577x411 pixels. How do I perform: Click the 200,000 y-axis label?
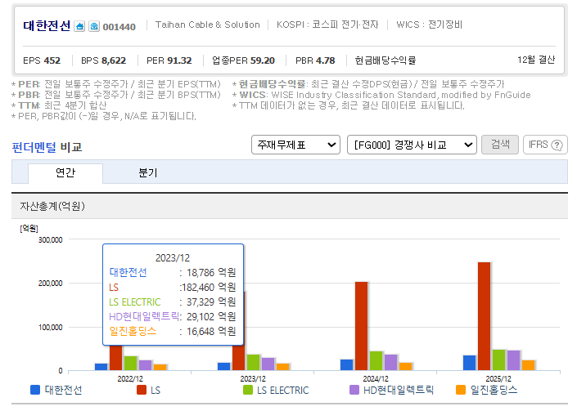click(x=51, y=284)
